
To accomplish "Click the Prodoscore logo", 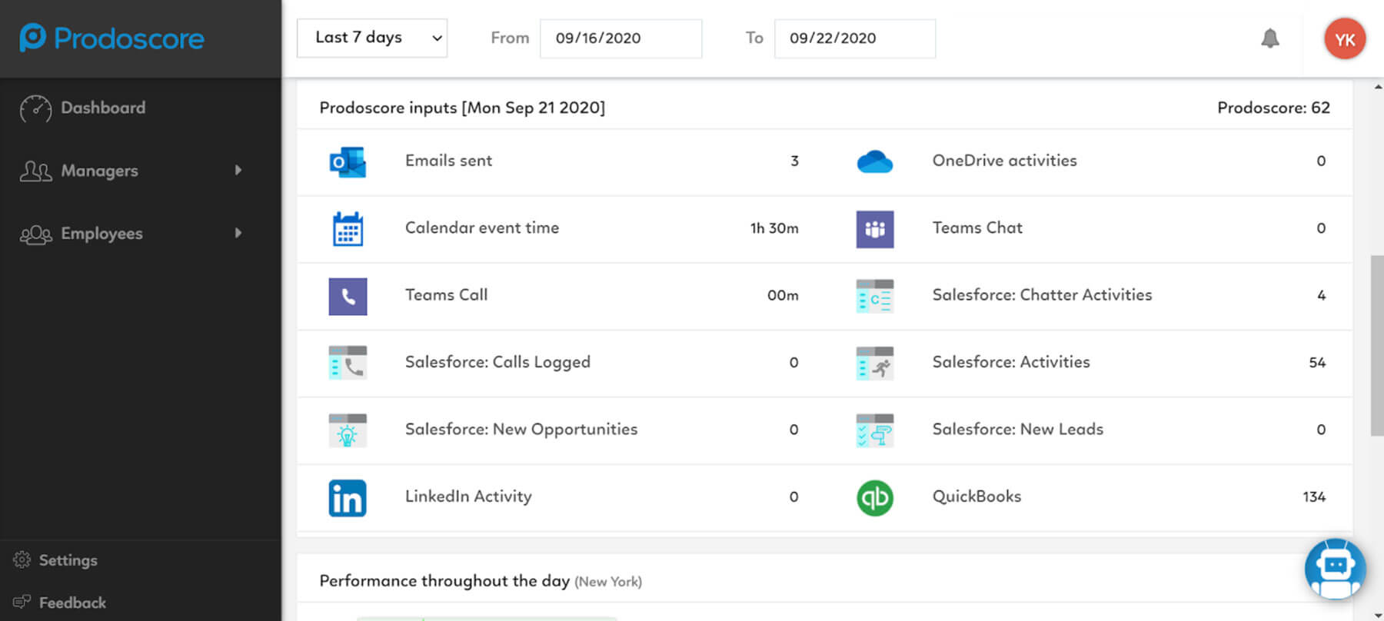I will pos(112,38).
